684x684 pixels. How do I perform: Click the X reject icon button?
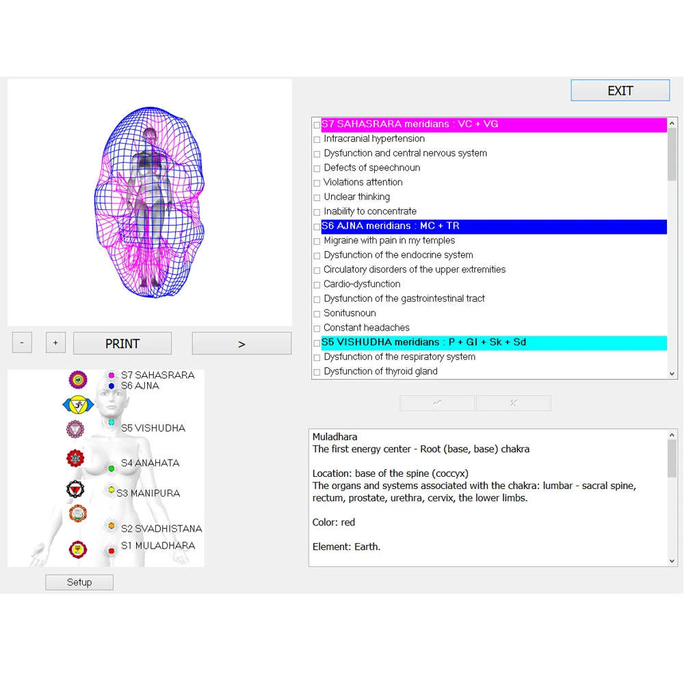coord(513,403)
